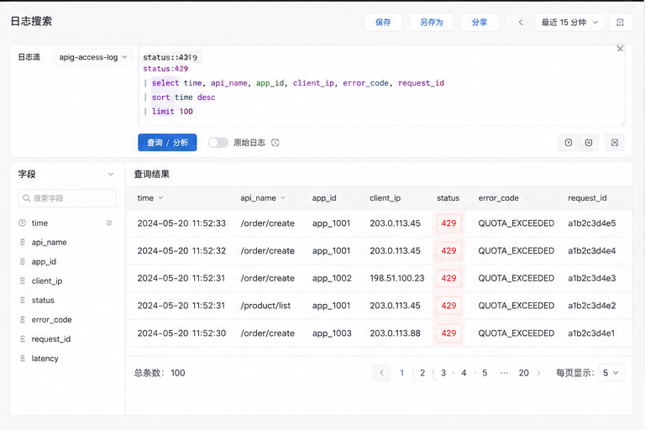Image resolution: width=645 pixels, height=430 pixels.
Task: Select the status field in list
Action: point(43,300)
